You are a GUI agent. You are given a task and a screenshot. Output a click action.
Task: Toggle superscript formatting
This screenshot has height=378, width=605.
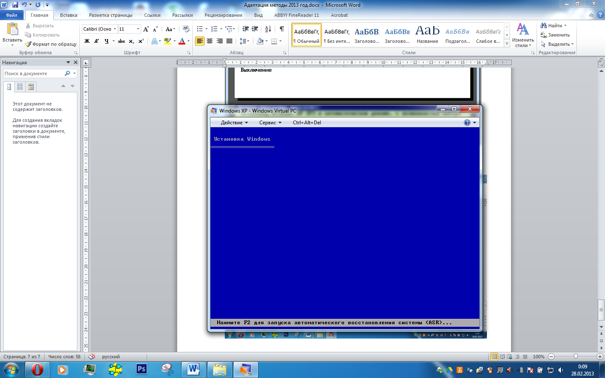coord(141,41)
